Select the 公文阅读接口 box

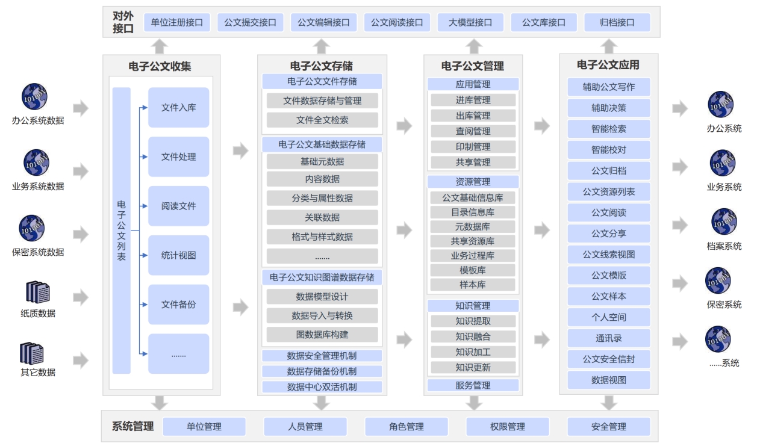click(396, 23)
